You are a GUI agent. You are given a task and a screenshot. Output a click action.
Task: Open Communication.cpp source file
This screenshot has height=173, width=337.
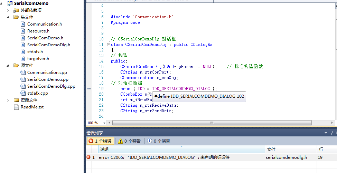[x=47, y=72]
